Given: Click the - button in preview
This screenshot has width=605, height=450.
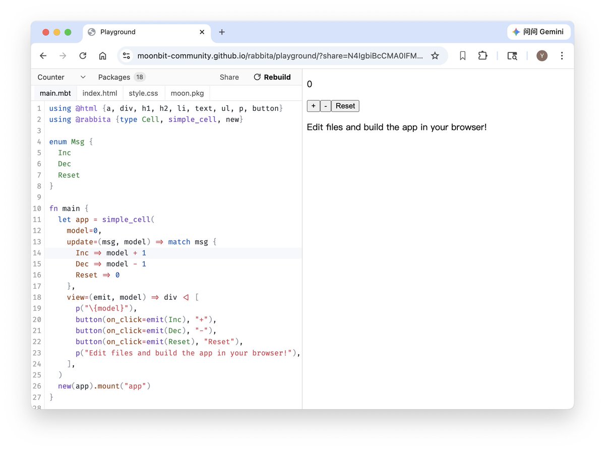Looking at the screenshot, I should [326, 106].
